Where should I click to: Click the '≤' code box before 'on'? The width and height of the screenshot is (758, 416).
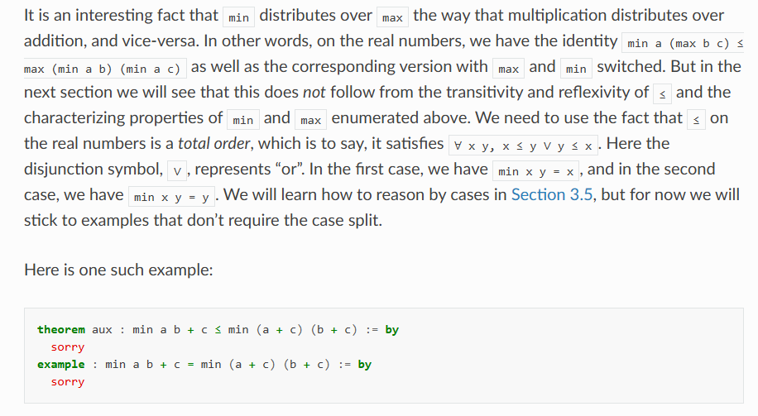point(696,120)
